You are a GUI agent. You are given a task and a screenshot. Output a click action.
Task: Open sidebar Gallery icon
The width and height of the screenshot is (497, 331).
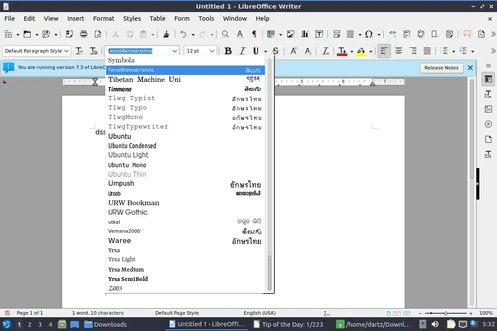pyautogui.click(x=488, y=109)
